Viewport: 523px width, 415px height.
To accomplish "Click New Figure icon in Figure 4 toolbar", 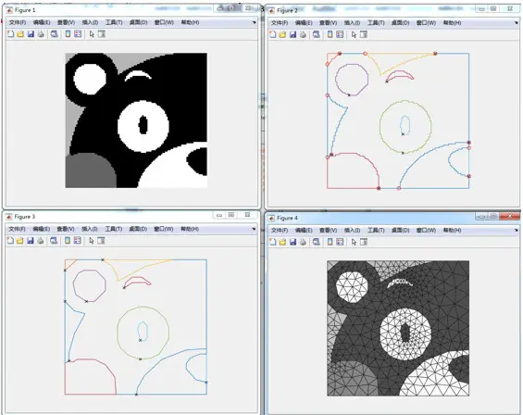I will (273, 242).
